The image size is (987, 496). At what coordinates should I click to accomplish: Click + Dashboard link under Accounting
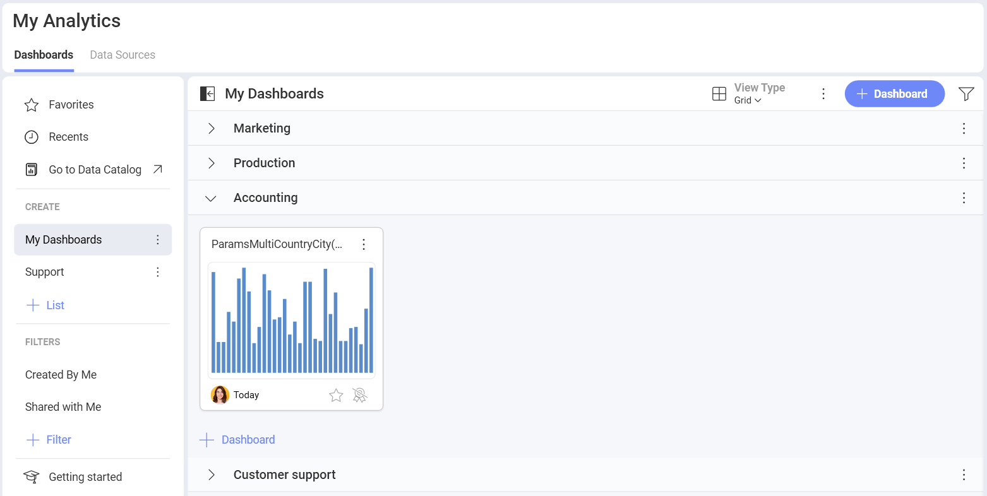pos(237,440)
